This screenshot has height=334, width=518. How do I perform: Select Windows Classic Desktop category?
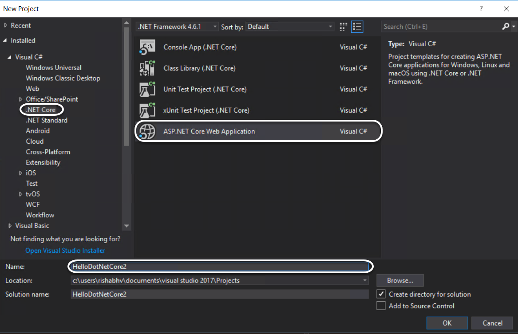[x=63, y=78]
